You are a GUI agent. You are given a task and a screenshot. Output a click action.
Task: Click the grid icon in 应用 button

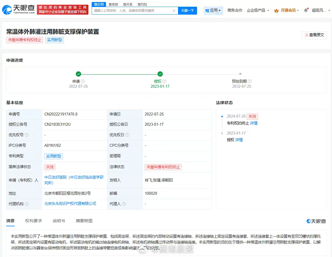tap(207, 11)
